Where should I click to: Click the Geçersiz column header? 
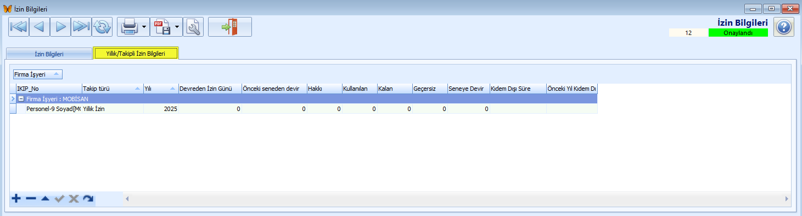pyautogui.click(x=430, y=89)
